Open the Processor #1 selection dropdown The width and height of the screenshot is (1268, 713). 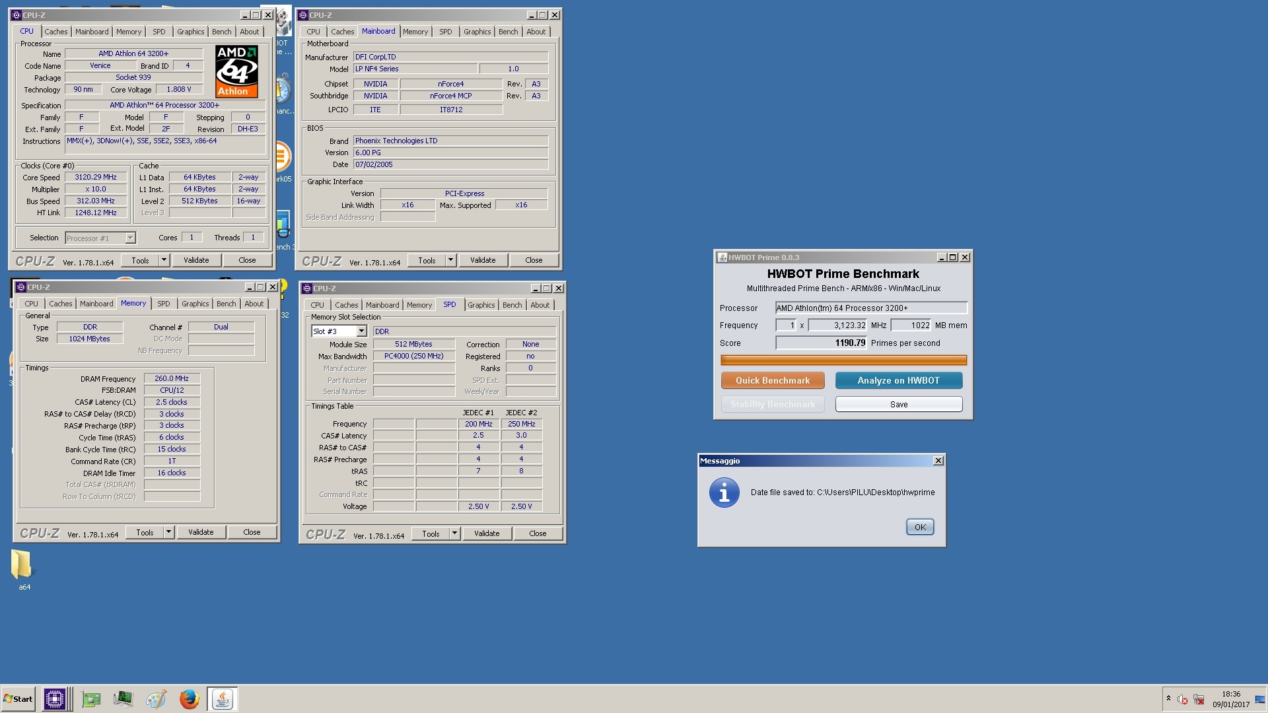click(130, 238)
